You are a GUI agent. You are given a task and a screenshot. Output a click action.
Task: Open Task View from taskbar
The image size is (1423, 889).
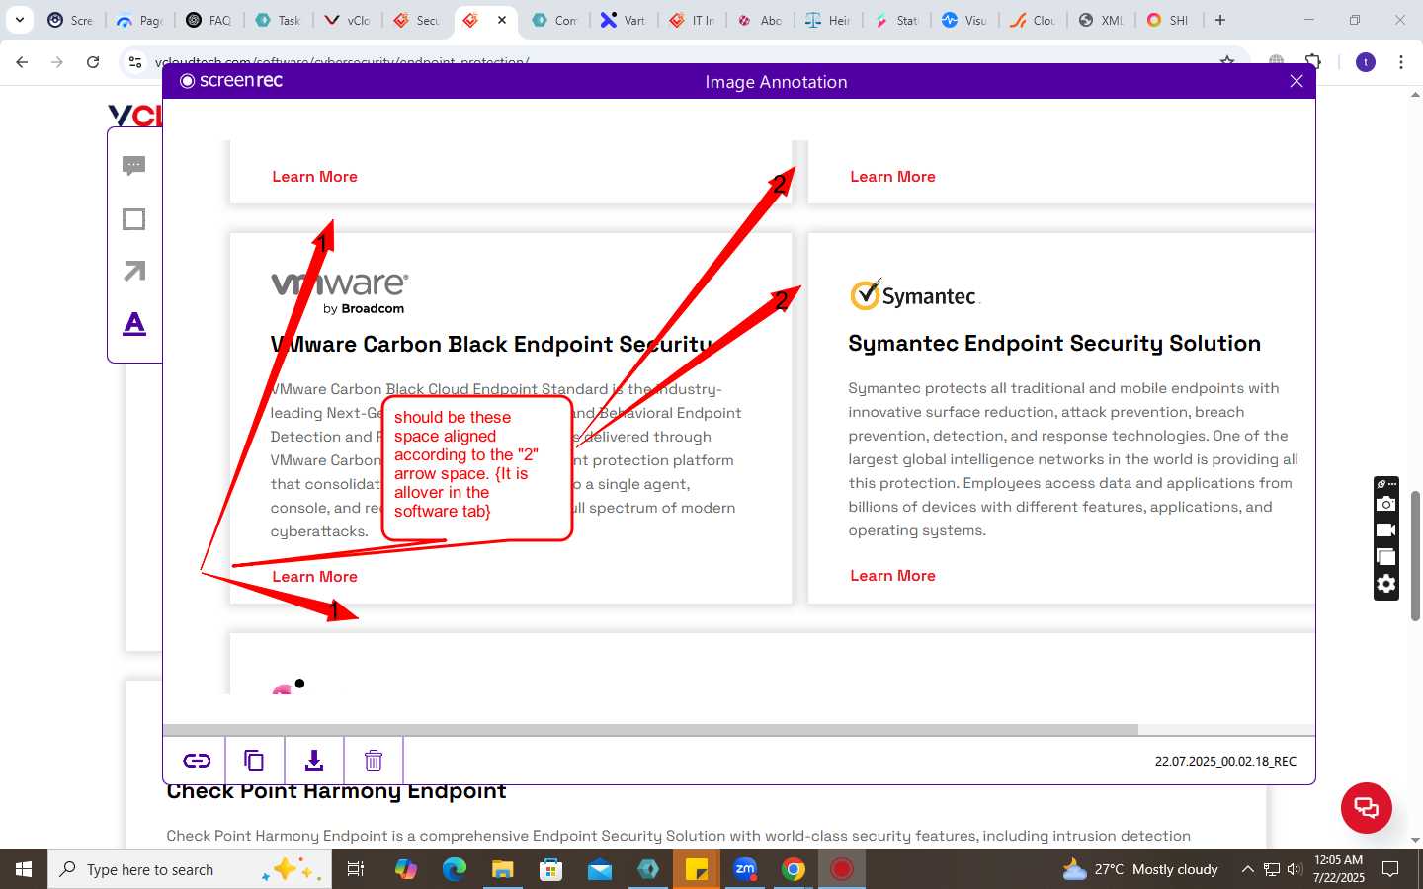coord(356,869)
